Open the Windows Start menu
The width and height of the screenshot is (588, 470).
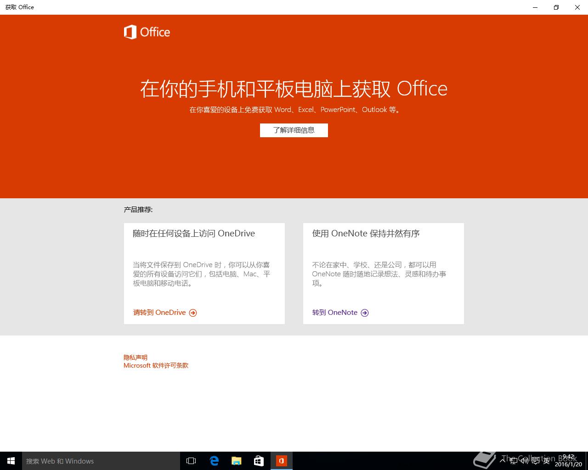tap(11, 461)
